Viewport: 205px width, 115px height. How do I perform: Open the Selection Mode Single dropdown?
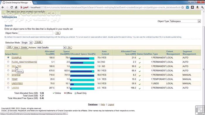click(26, 43)
